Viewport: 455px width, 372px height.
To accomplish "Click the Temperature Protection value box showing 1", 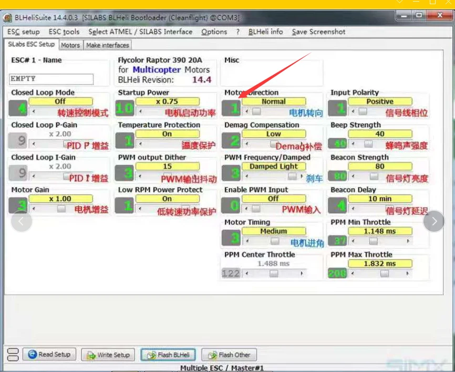I will coord(125,141).
